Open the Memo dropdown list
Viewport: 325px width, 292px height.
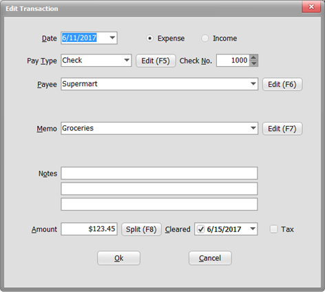(253, 128)
